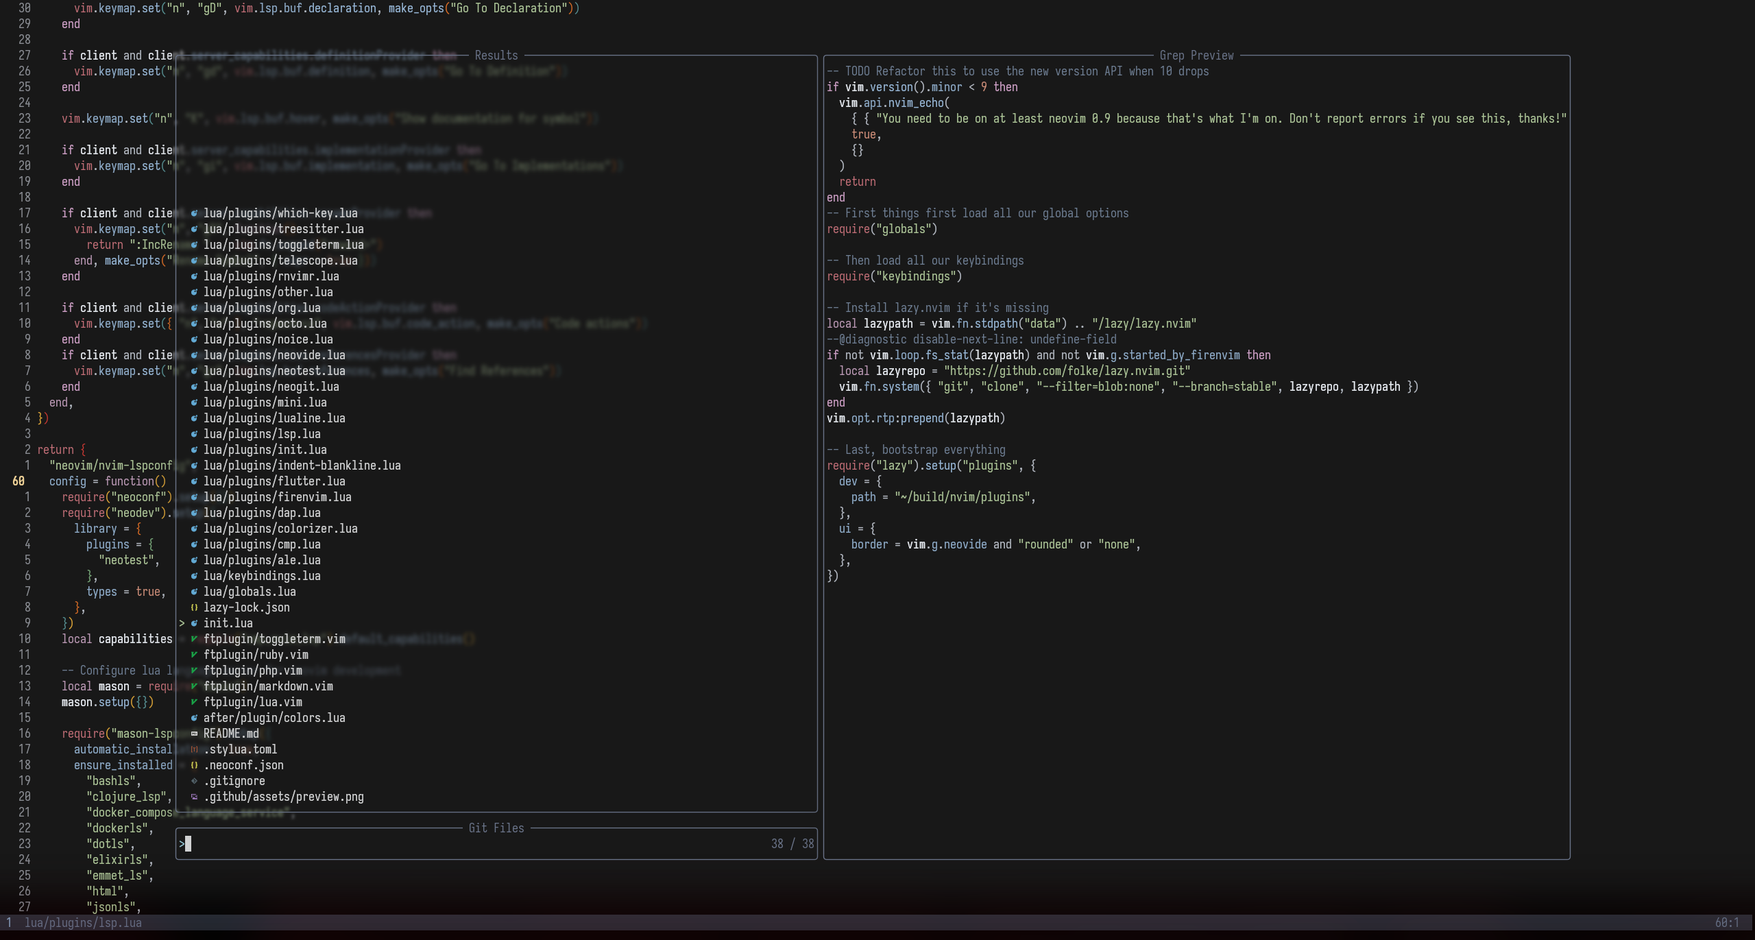Click the Lua icon beside after/plugin/colors.lua
Screen dimensions: 1755x940
coord(194,718)
